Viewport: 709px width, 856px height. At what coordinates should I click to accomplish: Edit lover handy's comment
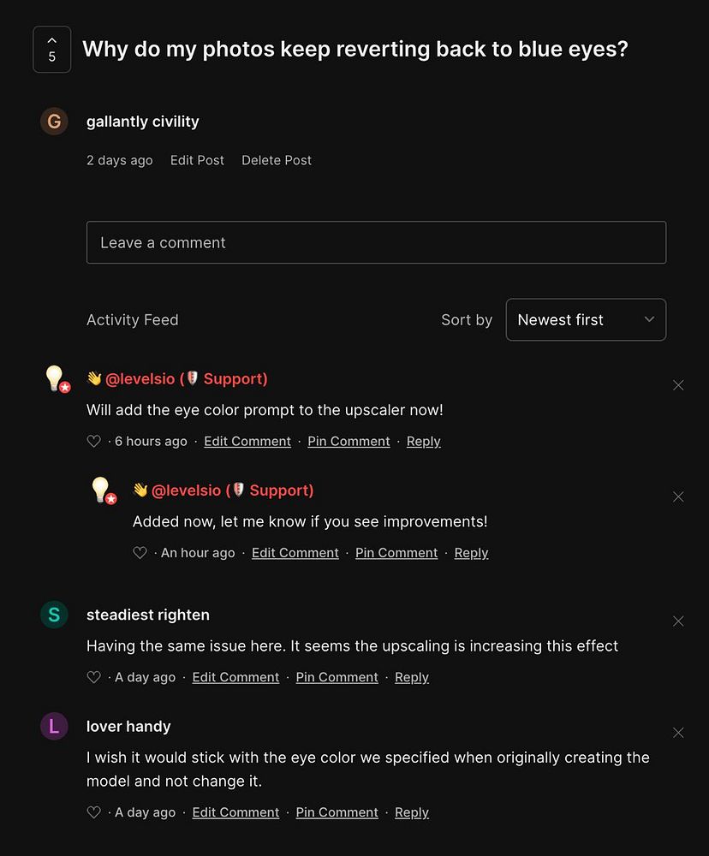(235, 812)
